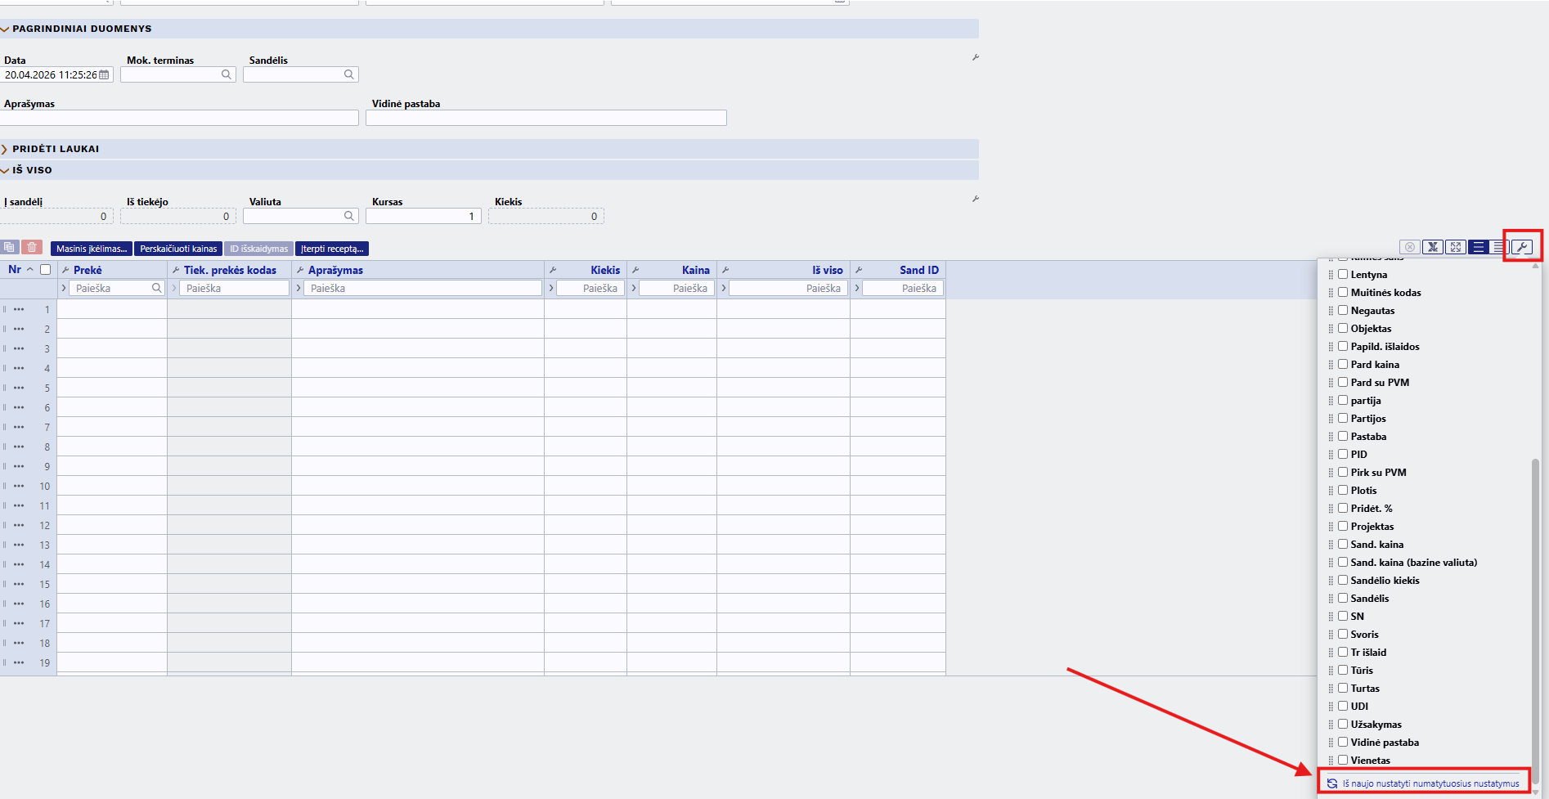Collapse the PAGRINDINIAI DUOMENYS section

pos(82,29)
